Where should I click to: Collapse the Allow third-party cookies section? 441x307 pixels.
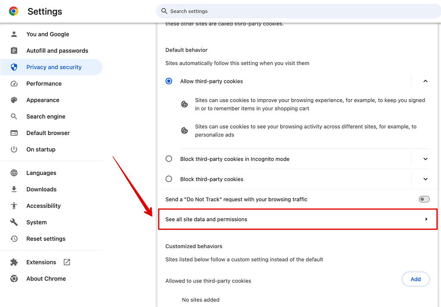point(425,81)
